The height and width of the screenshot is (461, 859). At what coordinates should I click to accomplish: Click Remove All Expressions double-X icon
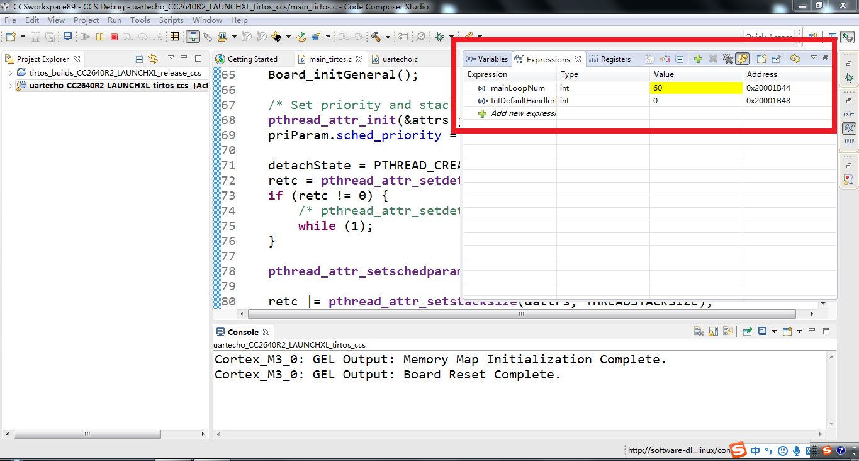coord(727,59)
